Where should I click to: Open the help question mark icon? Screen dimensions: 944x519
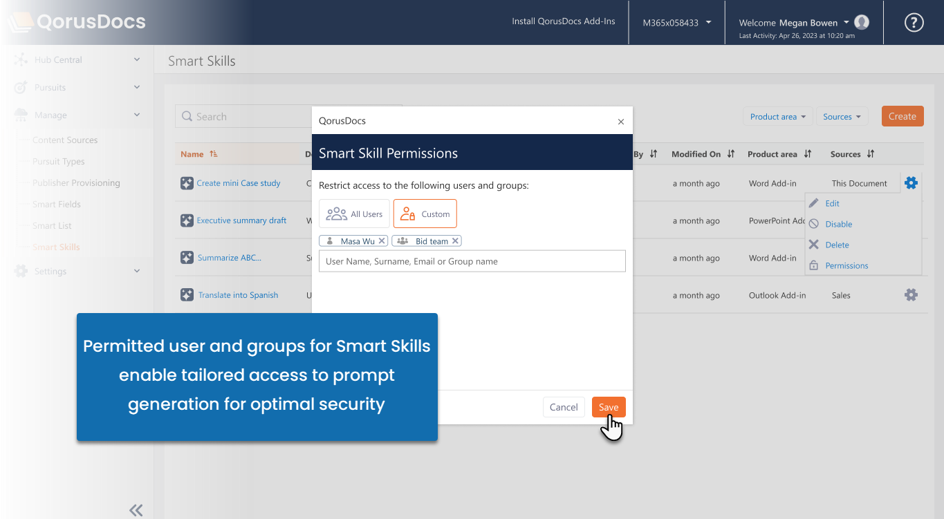(914, 23)
